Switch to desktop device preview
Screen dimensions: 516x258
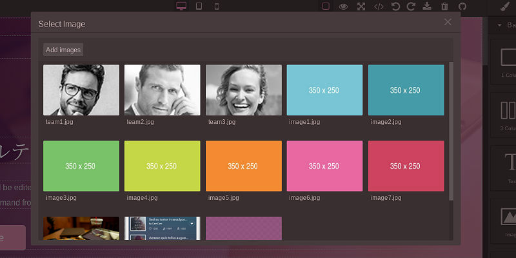(x=181, y=6)
